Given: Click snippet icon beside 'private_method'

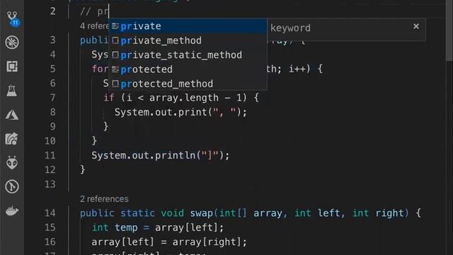Looking at the screenshot, I should pyautogui.click(x=115, y=40).
